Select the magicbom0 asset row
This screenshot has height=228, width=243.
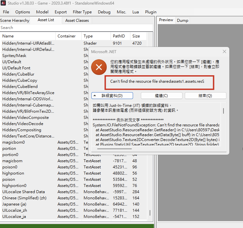(45, 142)
